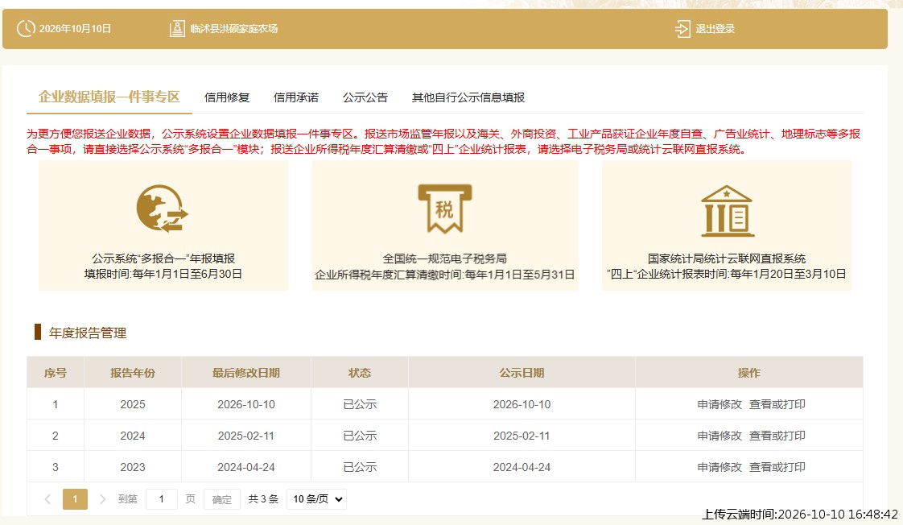This screenshot has height=525, width=903.
Task: Click last modified date 2024-04-24 cell
Action: click(246, 467)
